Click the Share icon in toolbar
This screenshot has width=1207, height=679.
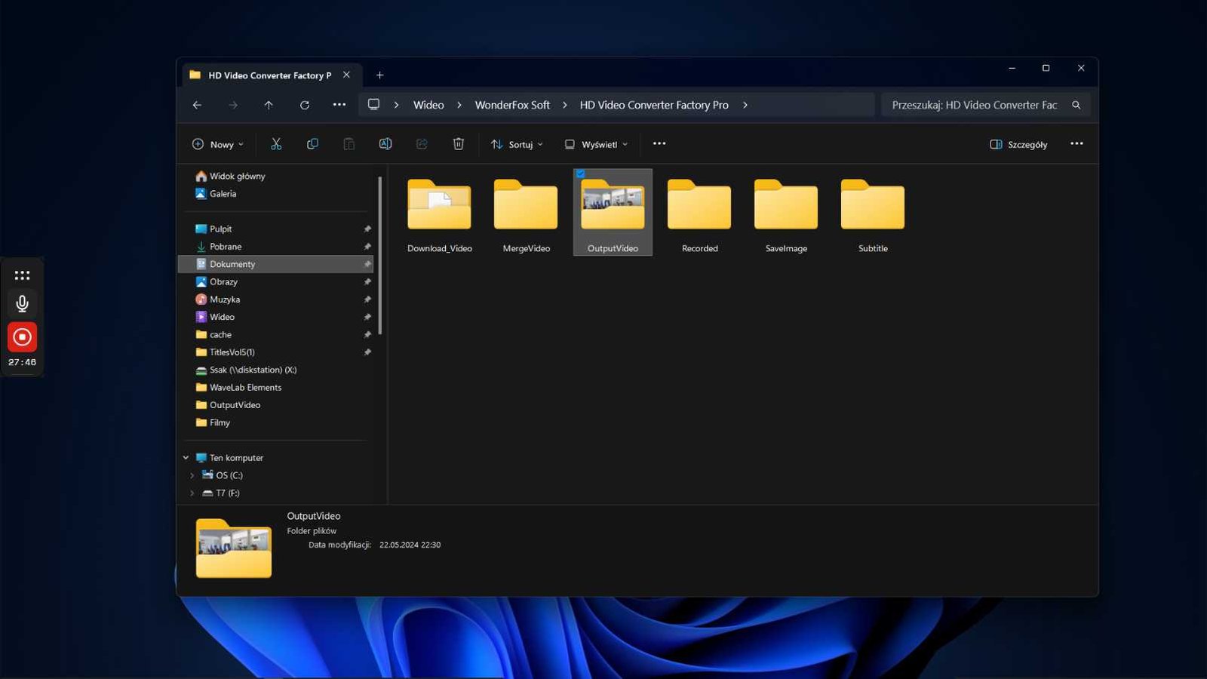click(x=422, y=144)
